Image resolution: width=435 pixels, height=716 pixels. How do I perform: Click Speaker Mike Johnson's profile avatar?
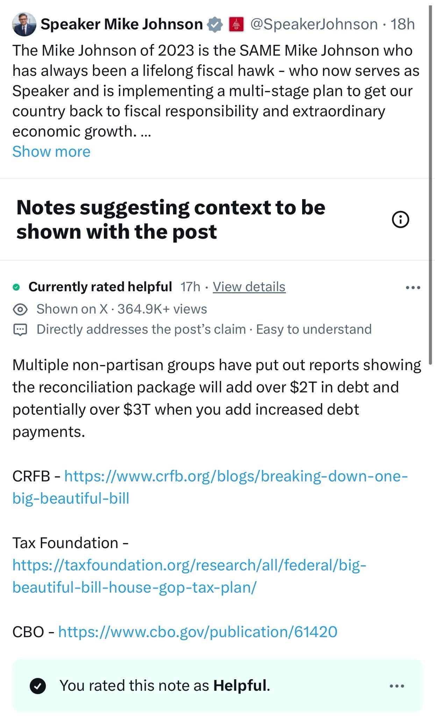click(x=24, y=24)
